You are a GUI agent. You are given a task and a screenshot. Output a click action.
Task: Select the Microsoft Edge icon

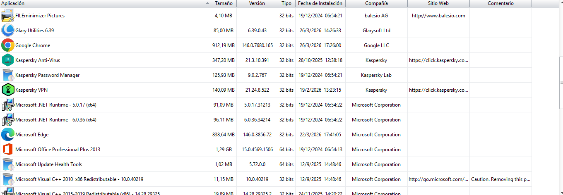8,135
